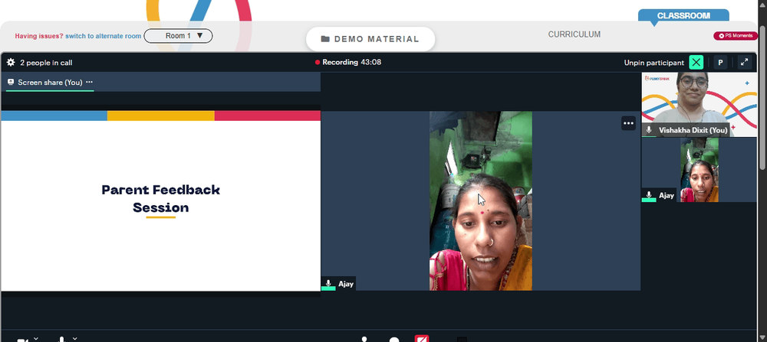767x342 pixels.
Task: Click the P button in call header
Action: coord(720,63)
